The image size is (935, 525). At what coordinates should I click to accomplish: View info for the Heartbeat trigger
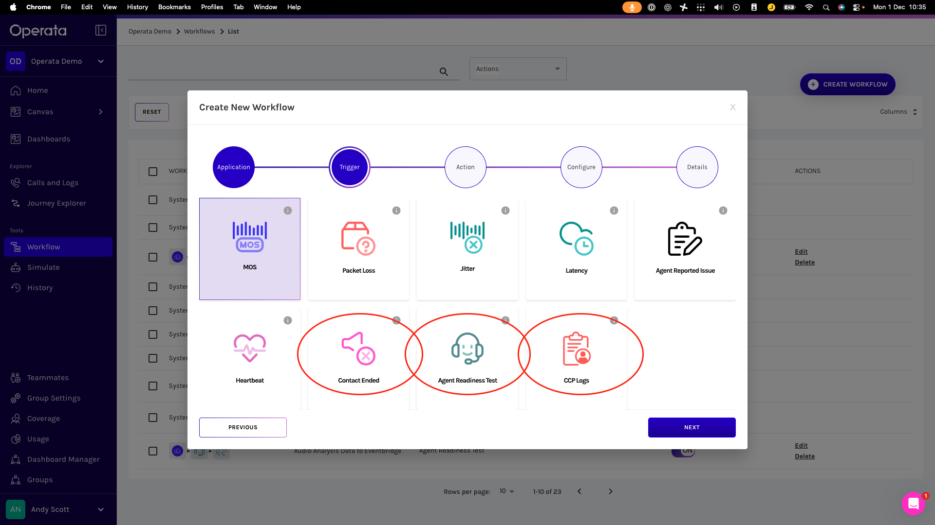288,320
